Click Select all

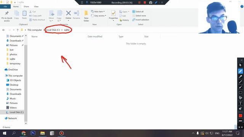[138, 12]
